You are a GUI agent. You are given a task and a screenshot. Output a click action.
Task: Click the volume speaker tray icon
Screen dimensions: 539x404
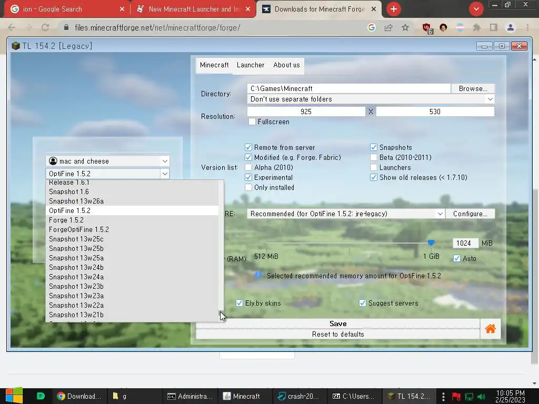click(x=481, y=397)
